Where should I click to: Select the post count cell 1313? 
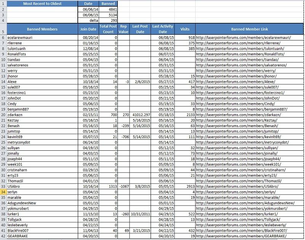[108, 187]
